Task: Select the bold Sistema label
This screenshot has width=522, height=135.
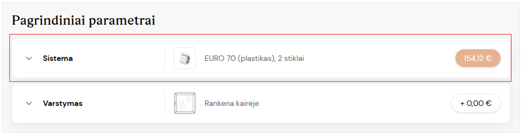Action: [x=58, y=58]
